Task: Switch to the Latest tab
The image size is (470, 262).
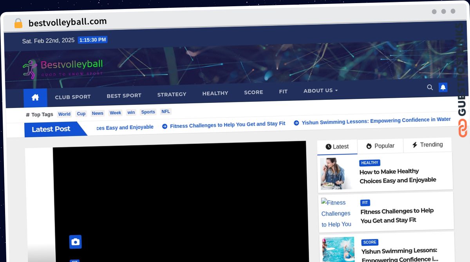Action: [x=337, y=147]
